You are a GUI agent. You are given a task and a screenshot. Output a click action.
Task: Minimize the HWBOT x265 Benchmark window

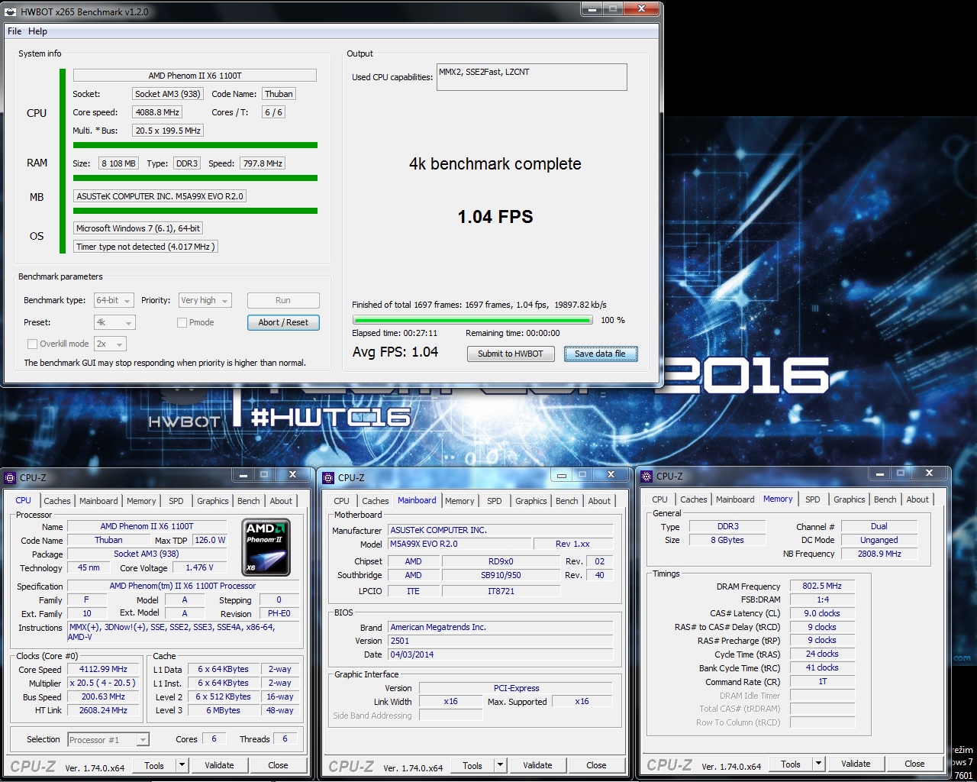coord(592,9)
